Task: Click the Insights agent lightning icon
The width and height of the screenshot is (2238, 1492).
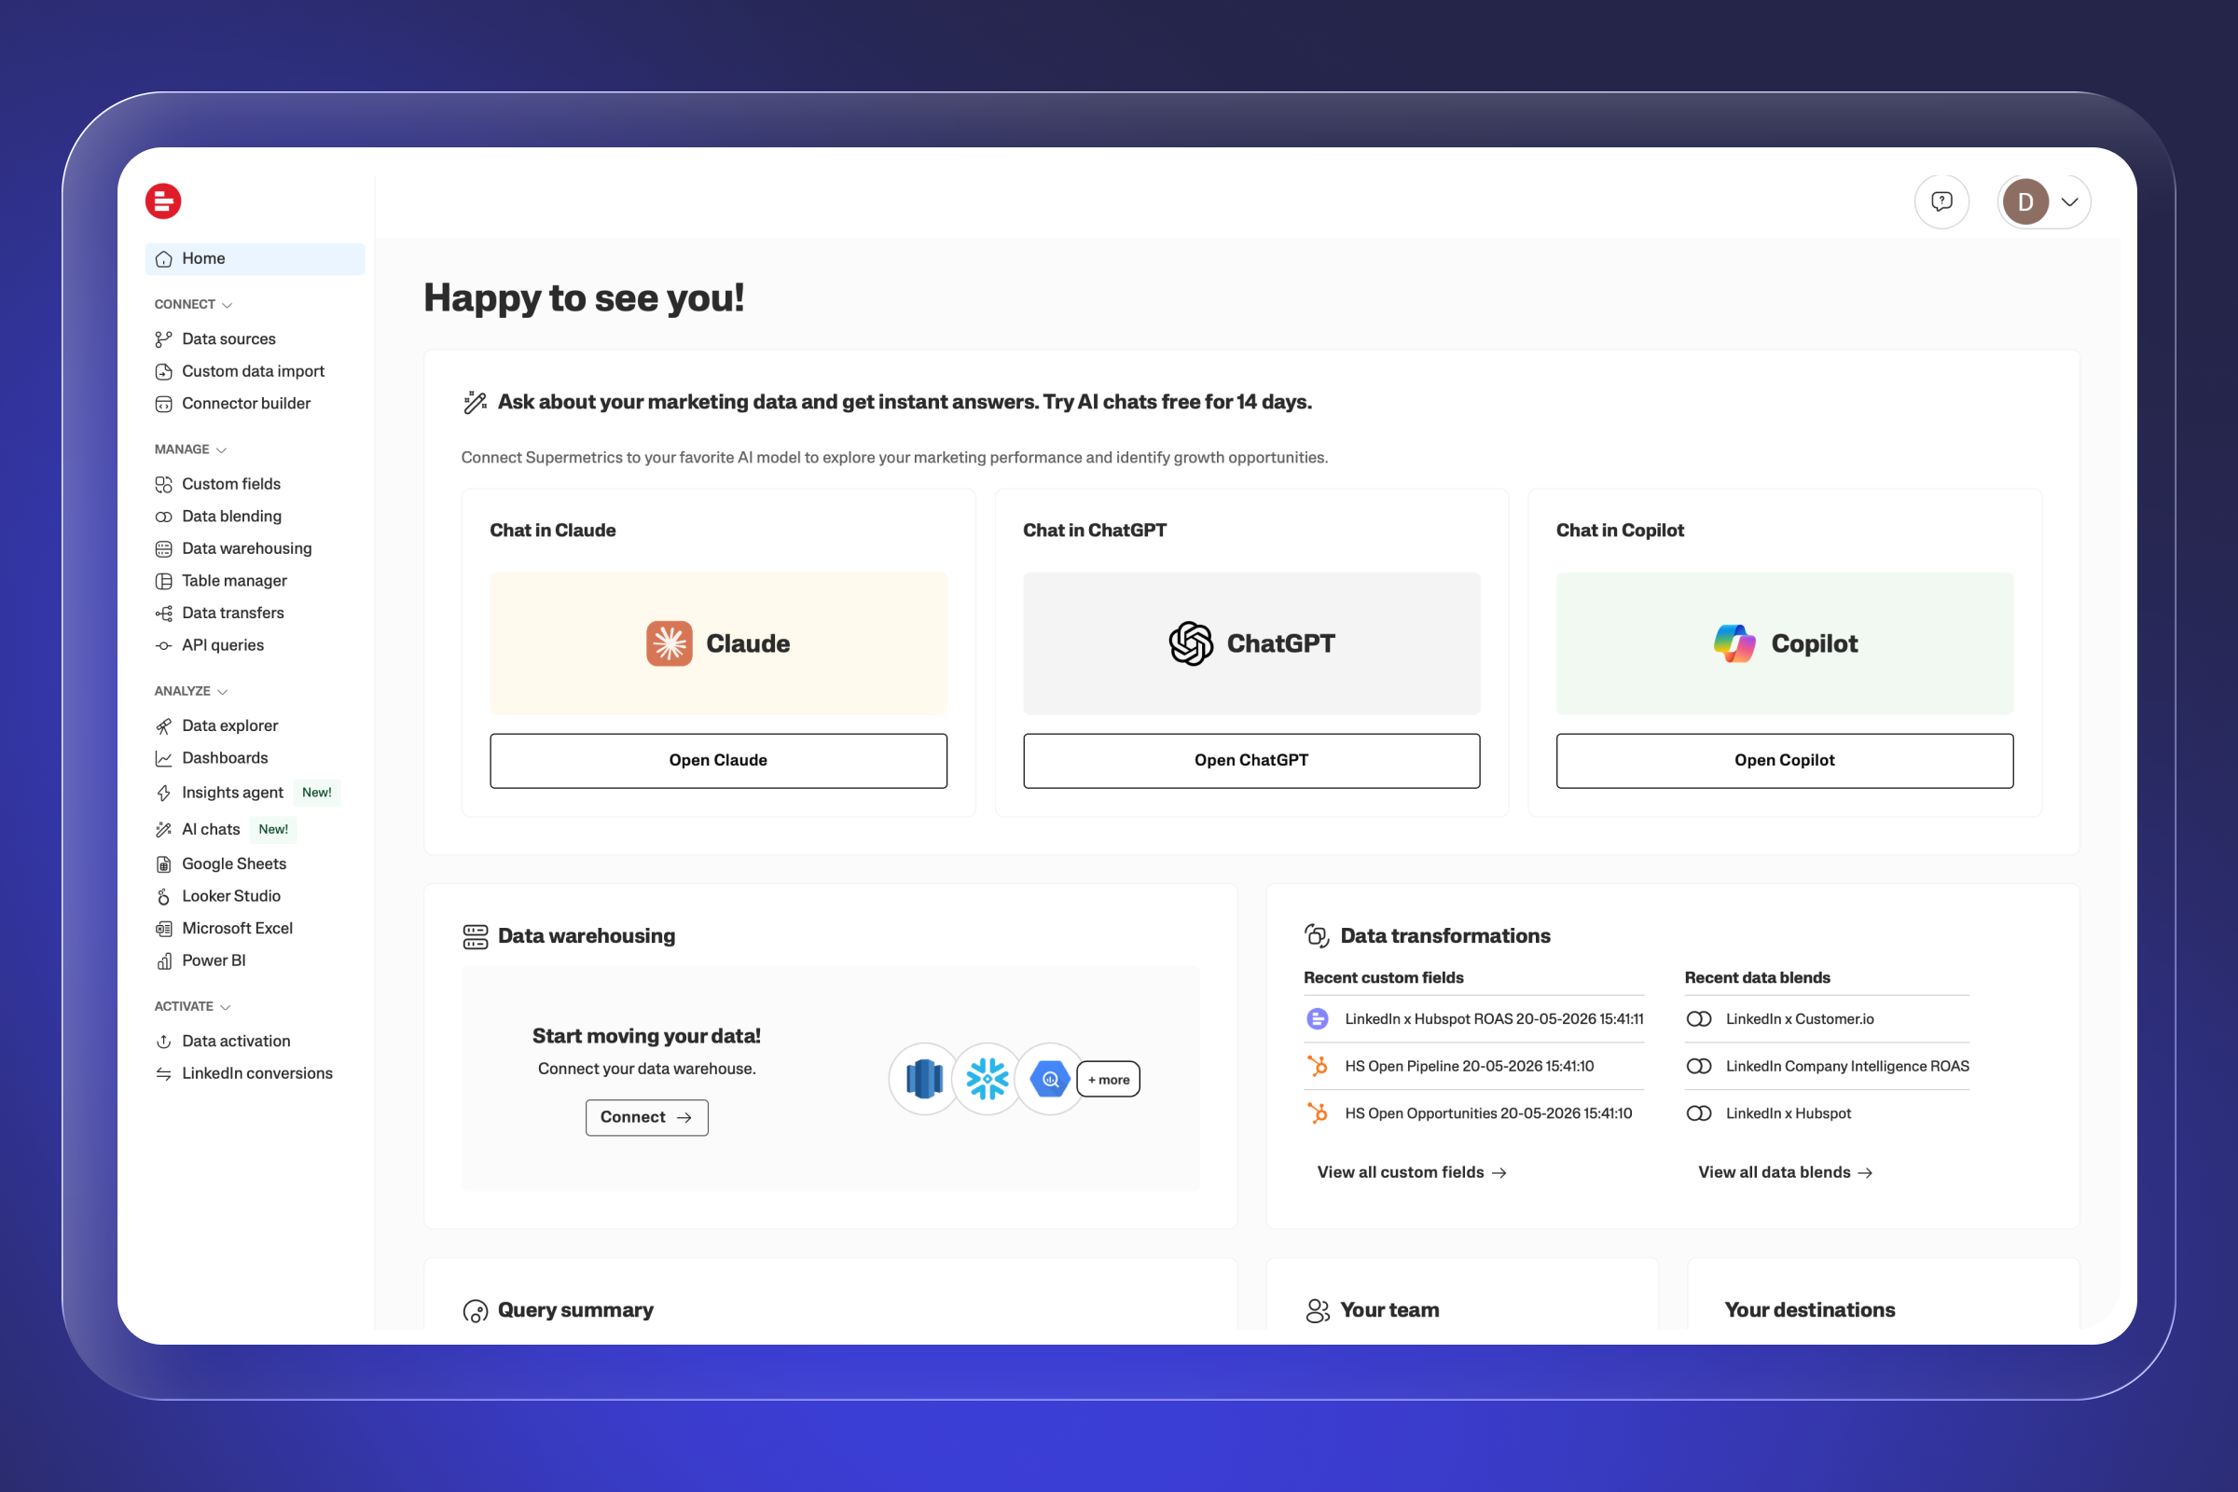Action: coord(164,793)
